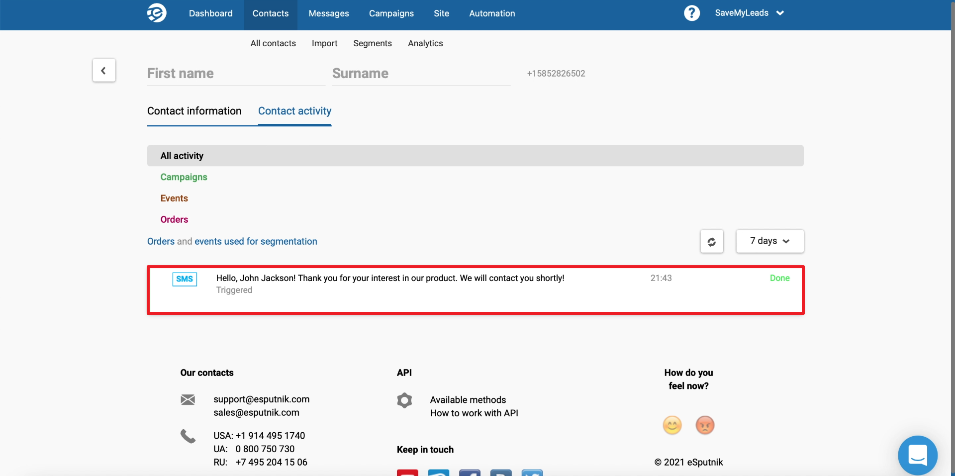This screenshot has width=955, height=476.
Task: Go back with the arrow button
Action: coord(104,70)
